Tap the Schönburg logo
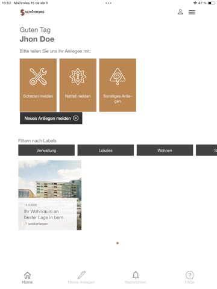The height and width of the screenshot is (289, 217). (x=32, y=12)
